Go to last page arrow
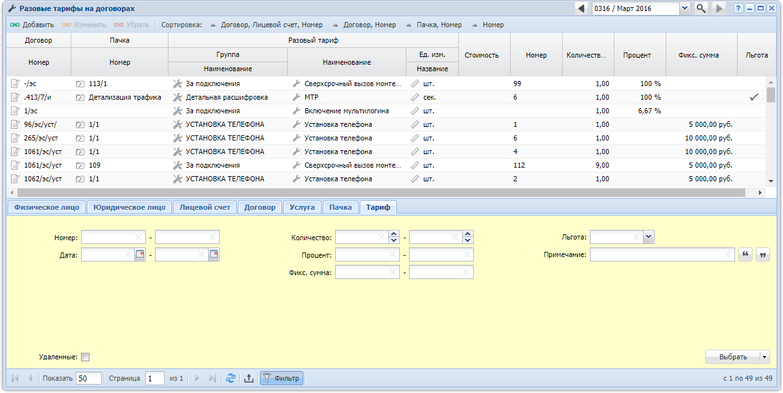Image resolution: width=783 pixels, height=393 pixels. (x=212, y=378)
